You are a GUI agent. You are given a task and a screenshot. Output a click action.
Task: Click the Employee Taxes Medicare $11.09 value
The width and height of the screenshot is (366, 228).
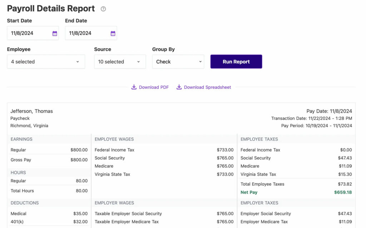pyautogui.click(x=345, y=166)
